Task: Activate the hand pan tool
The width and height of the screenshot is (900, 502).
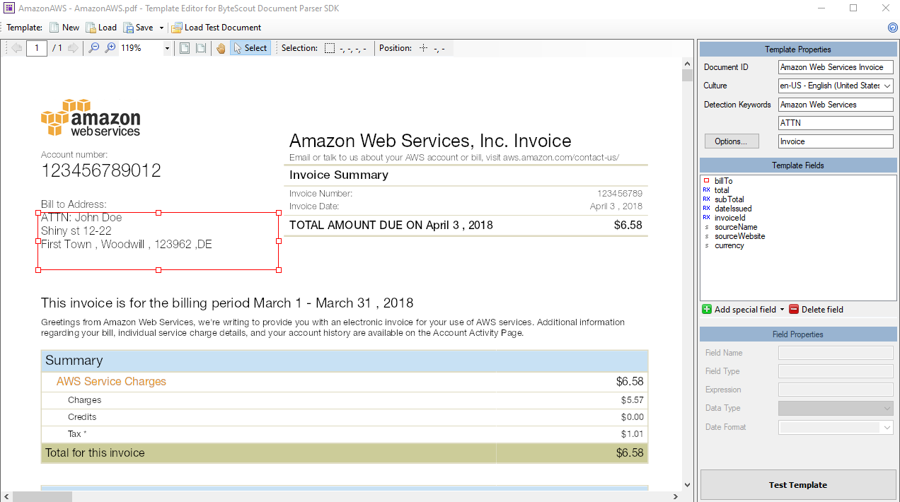Action: (x=221, y=48)
